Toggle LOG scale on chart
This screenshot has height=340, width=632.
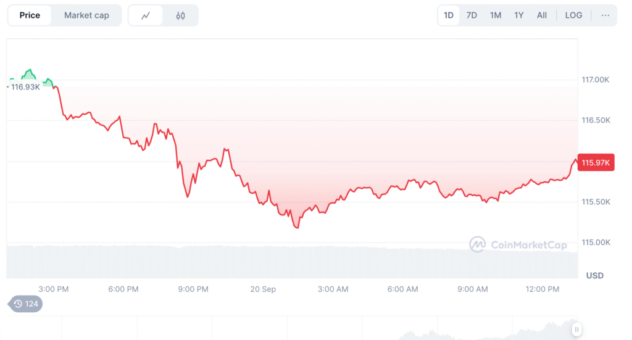pos(573,15)
